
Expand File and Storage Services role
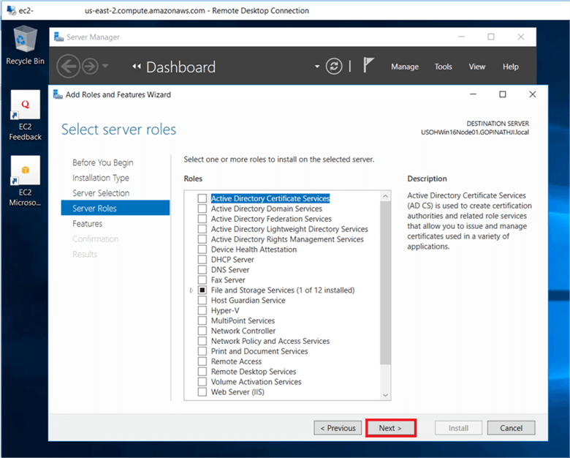[x=191, y=290]
